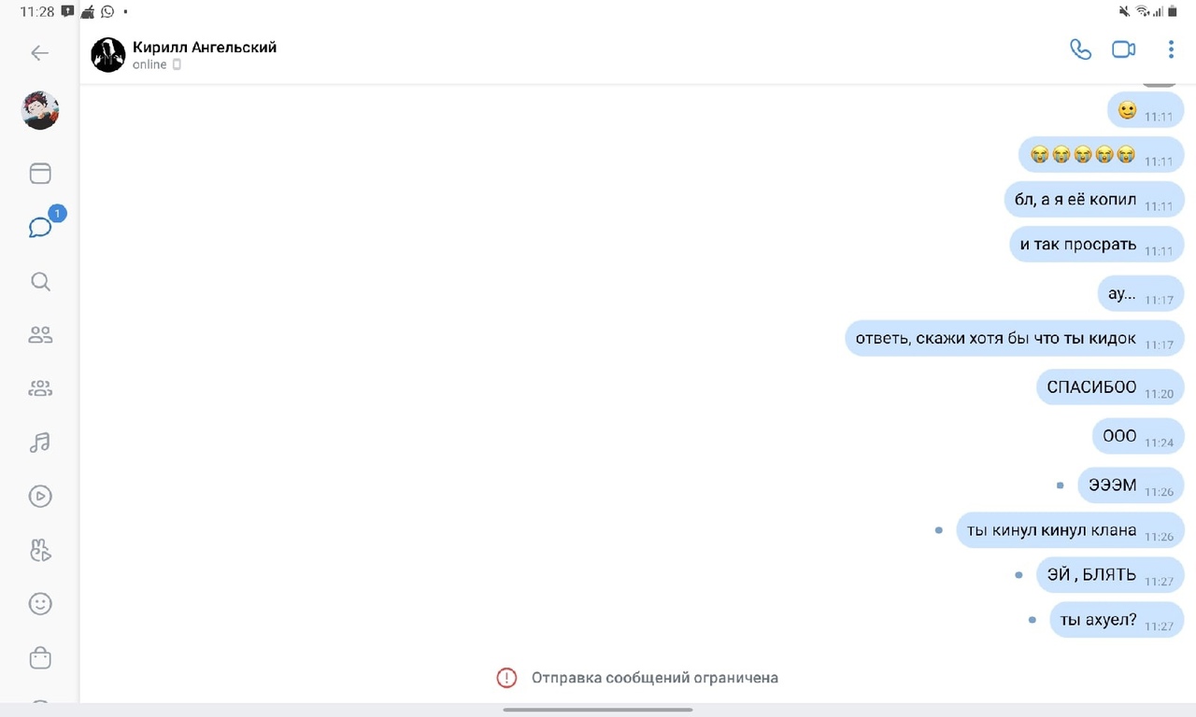This screenshot has height=717, width=1196.
Task: Open the Market shopping bag icon
Action: click(x=40, y=658)
